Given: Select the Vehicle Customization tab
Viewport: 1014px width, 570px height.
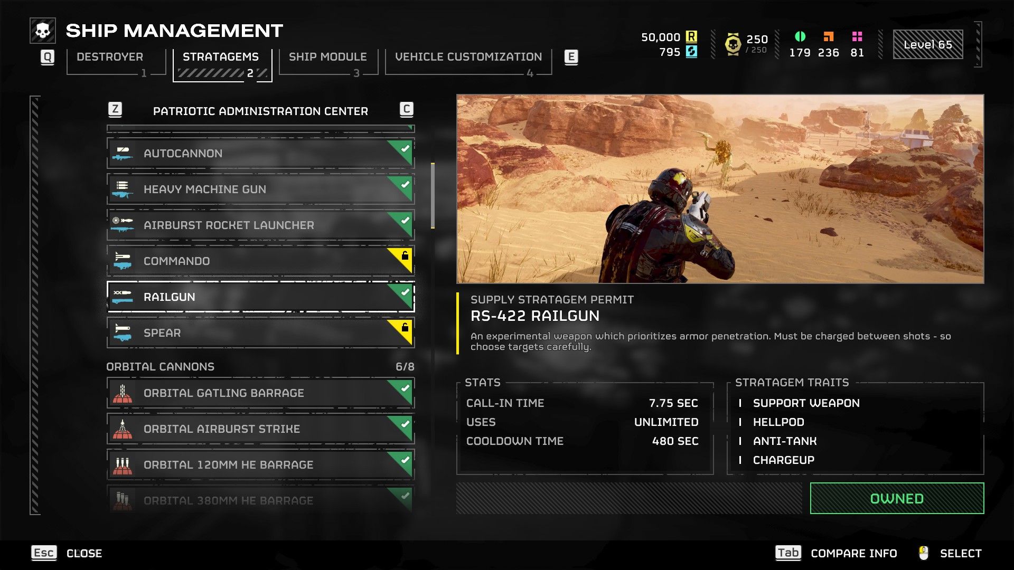Looking at the screenshot, I should [x=467, y=57].
